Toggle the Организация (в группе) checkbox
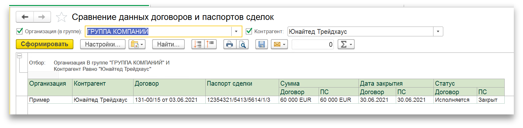 tap(20, 31)
